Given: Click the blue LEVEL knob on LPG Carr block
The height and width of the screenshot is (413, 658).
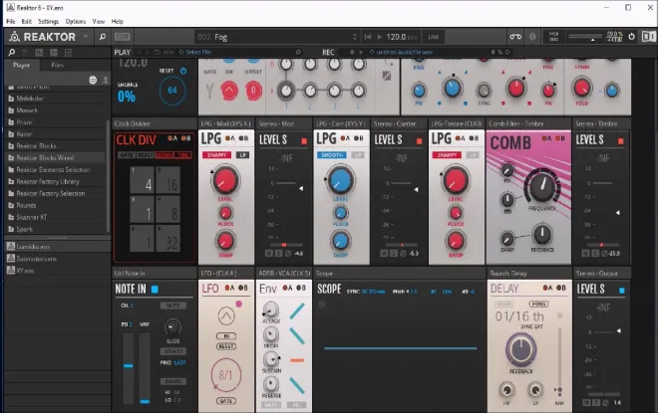Looking at the screenshot, I should coord(340,180).
